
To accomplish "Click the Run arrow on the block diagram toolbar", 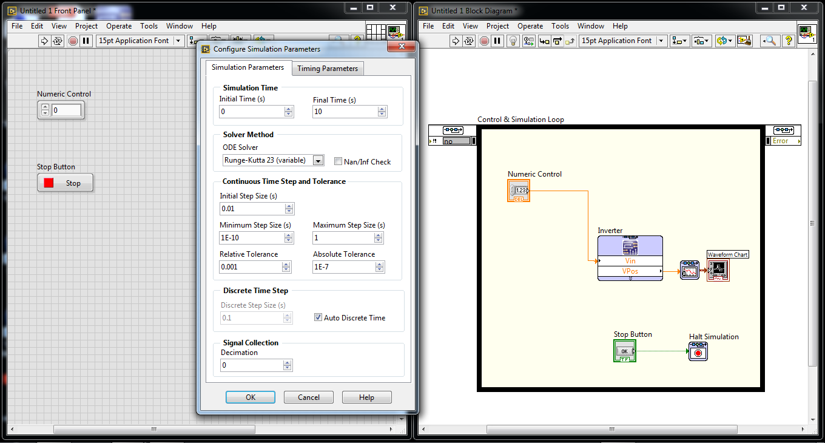I will [x=455, y=41].
